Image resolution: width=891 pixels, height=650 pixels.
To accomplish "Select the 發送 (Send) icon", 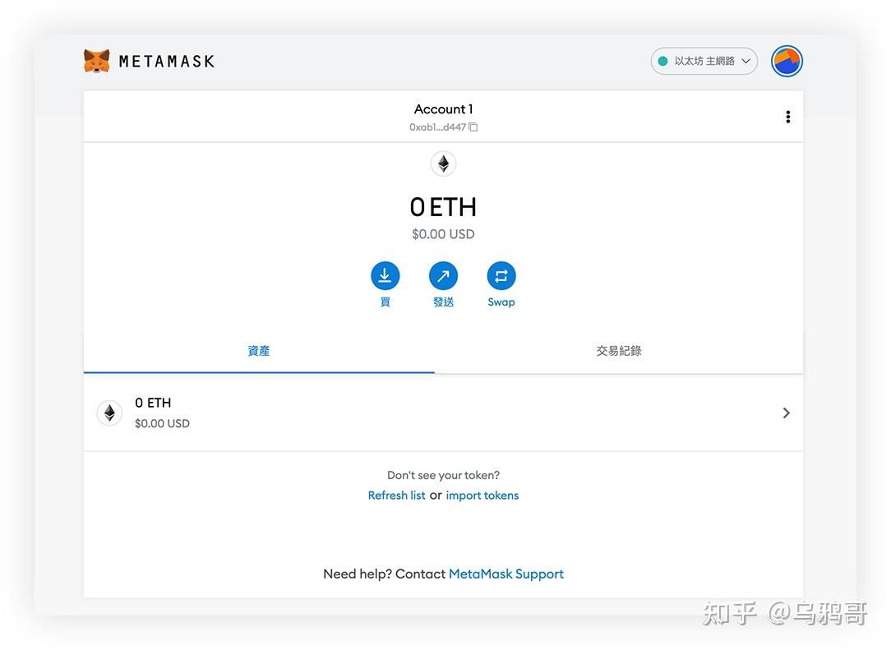I will (443, 276).
